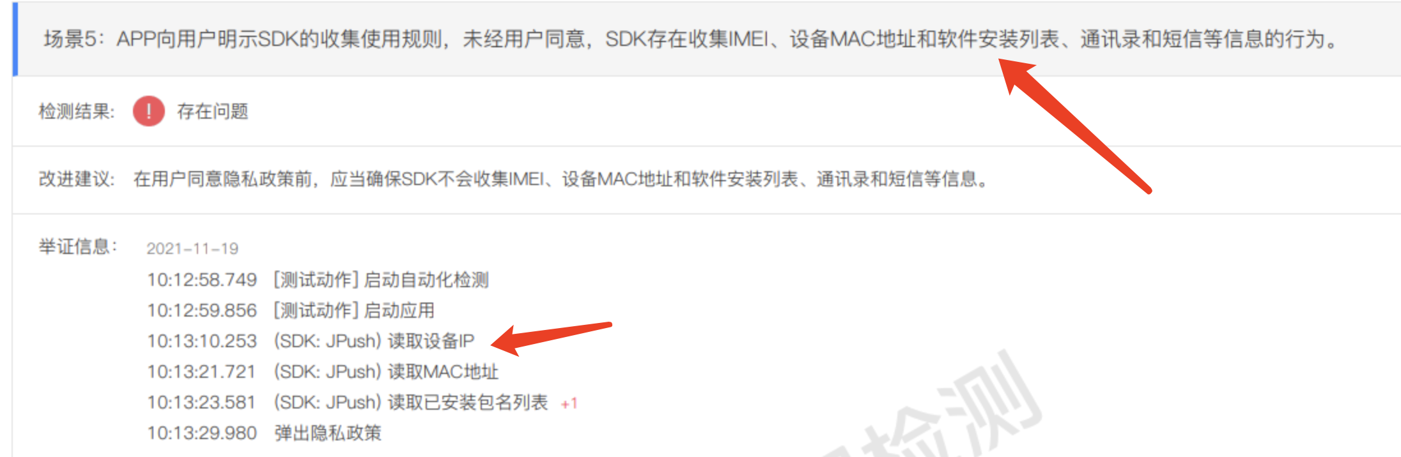Select the 启动应用 log entry

291,310
